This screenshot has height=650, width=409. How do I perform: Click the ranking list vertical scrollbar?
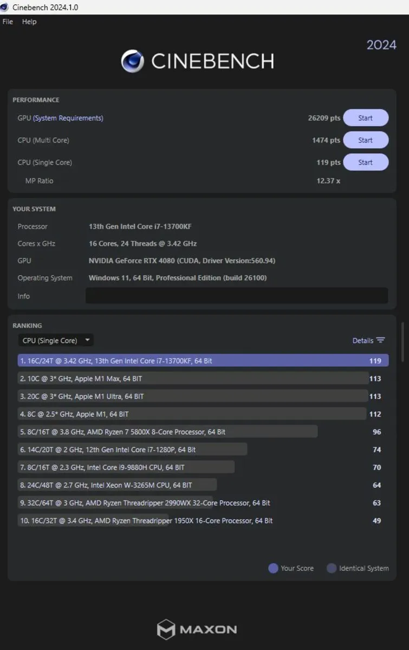402,342
